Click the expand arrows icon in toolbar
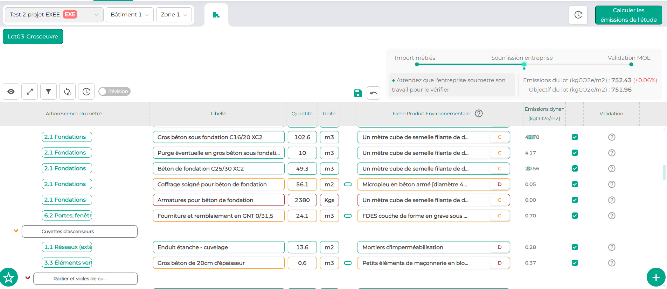 [30, 92]
